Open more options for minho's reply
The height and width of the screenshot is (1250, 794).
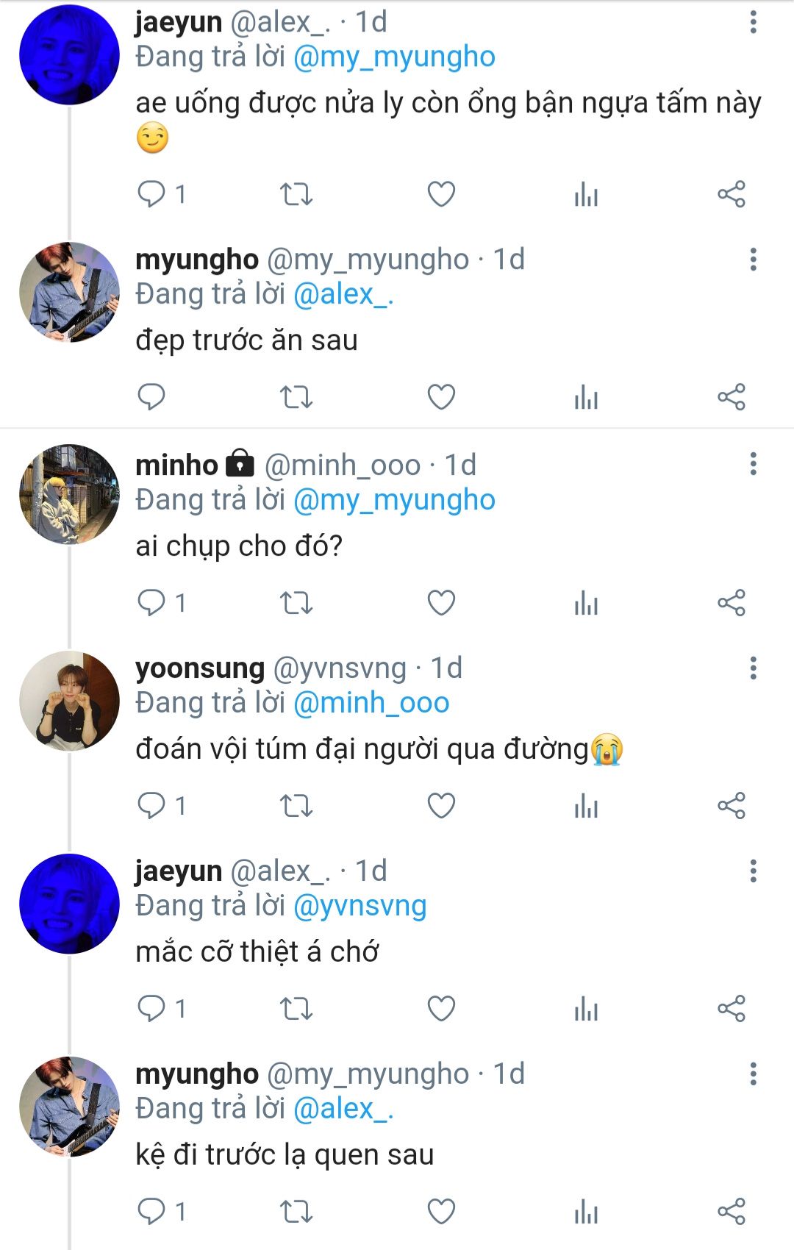coord(753,464)
